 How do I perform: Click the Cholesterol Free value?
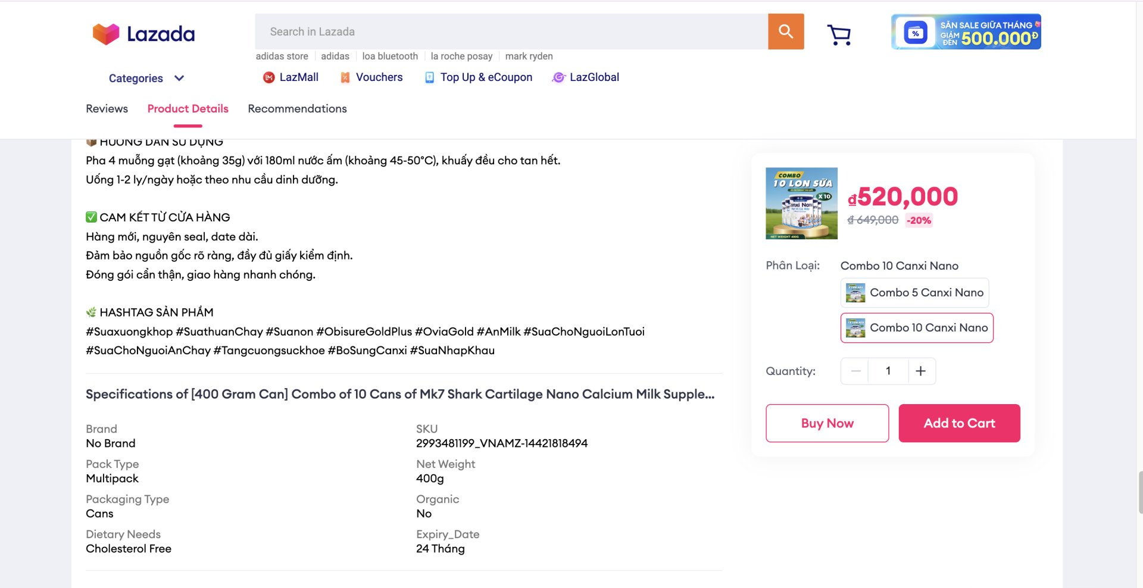point(129,549)
